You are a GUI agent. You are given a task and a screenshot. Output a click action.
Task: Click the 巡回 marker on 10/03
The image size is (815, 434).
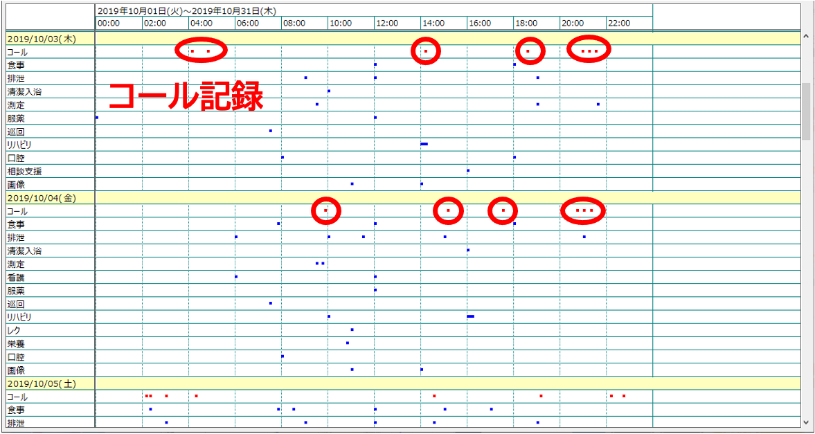tap(271, 131)
